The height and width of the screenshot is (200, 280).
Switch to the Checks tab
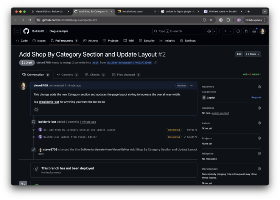95,75
